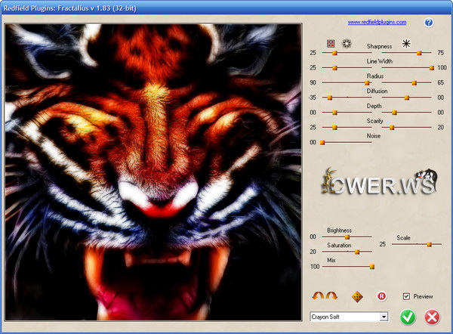Click the red grid mode icon
This screenshot has height=334, width=453.
pyautogui.click(x=331, y=44)
